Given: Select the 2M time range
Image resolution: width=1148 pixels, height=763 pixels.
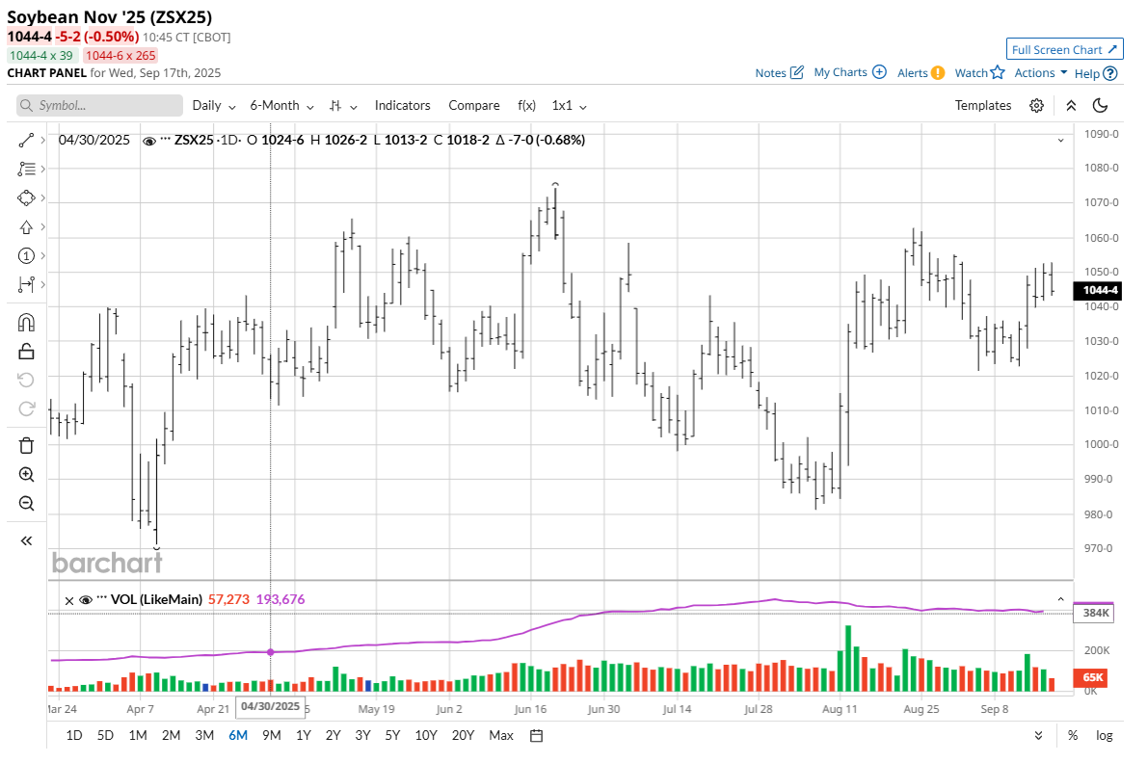Looking at the screenshot, I should (172, 735).
